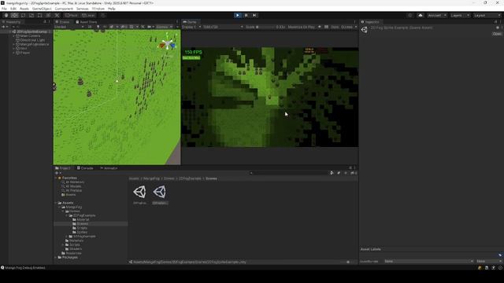Select the Rotate tool in the toolbar
Viewport: 504px width, 283px height.
(23, 15)
